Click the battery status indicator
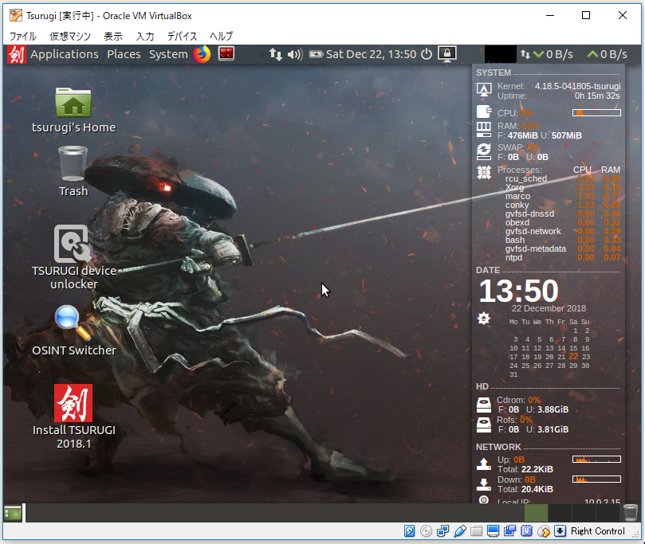 point(316,54)
